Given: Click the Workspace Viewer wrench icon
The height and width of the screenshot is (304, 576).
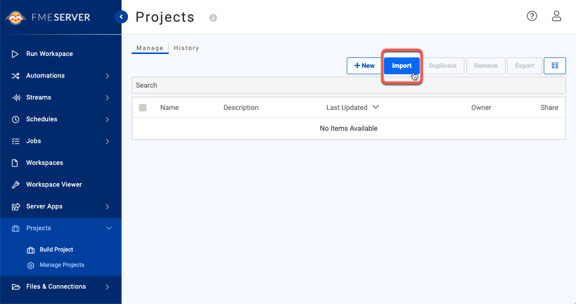Looking at the screenshot, I should coord(15,185).
